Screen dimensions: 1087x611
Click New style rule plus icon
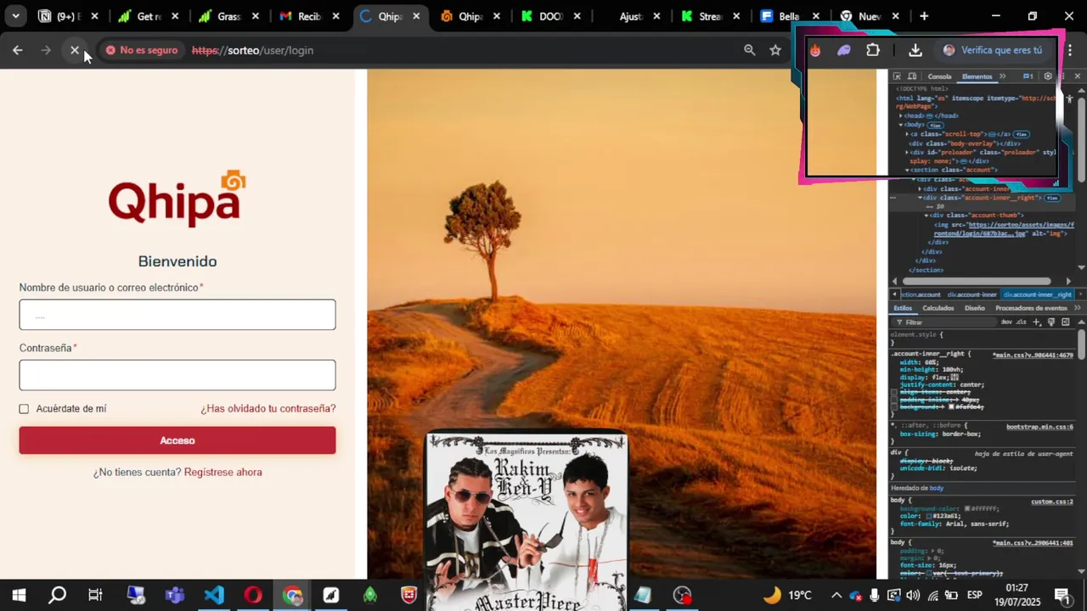click(x=1036, y=322)
